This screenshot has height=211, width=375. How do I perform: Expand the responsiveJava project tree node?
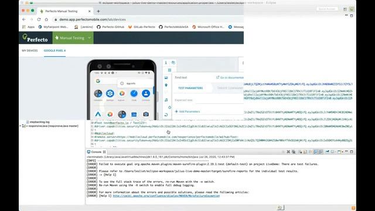[21, 126]
